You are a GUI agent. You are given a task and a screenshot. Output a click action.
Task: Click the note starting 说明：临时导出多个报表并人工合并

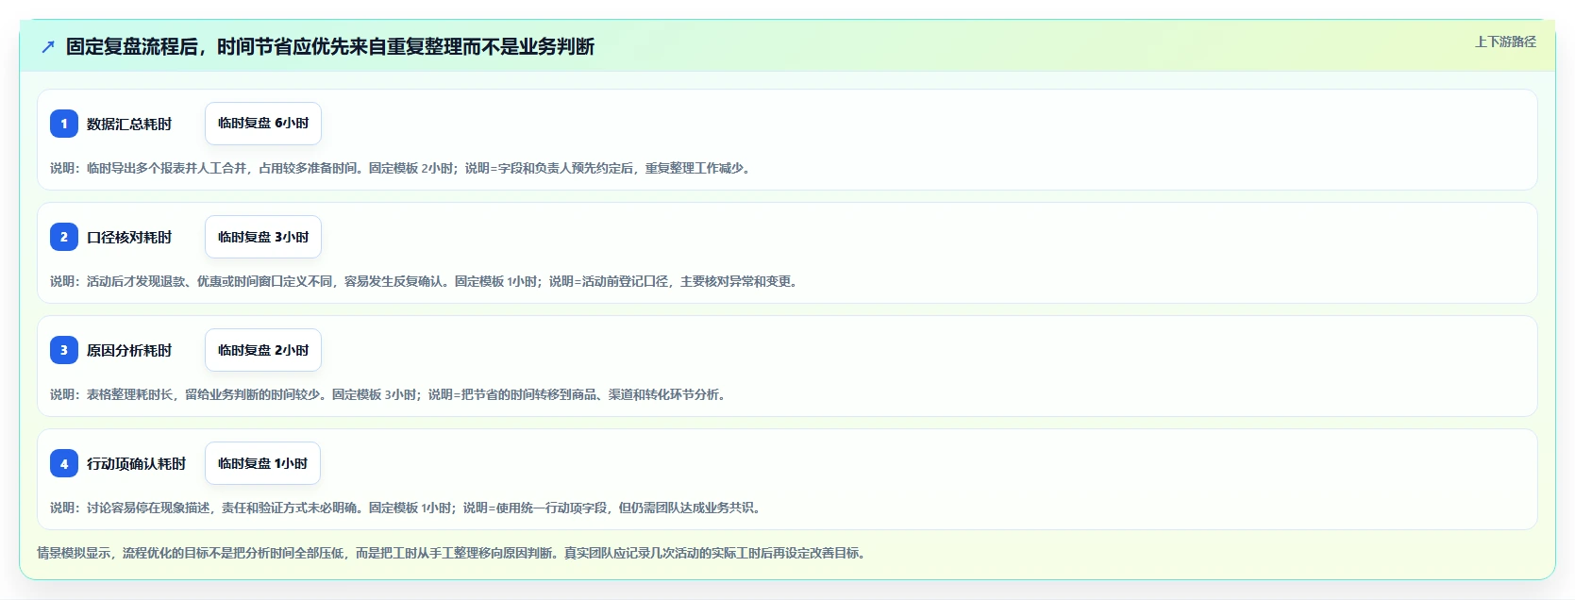(402, 168)
